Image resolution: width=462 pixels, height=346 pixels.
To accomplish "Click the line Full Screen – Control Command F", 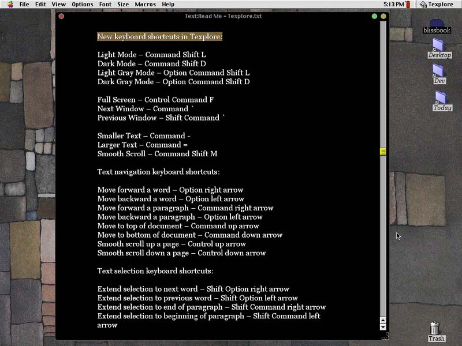I will click(155, 100).
